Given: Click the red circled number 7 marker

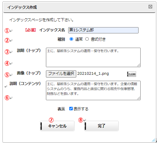Looking at the screenshot, I should point(51,120).
